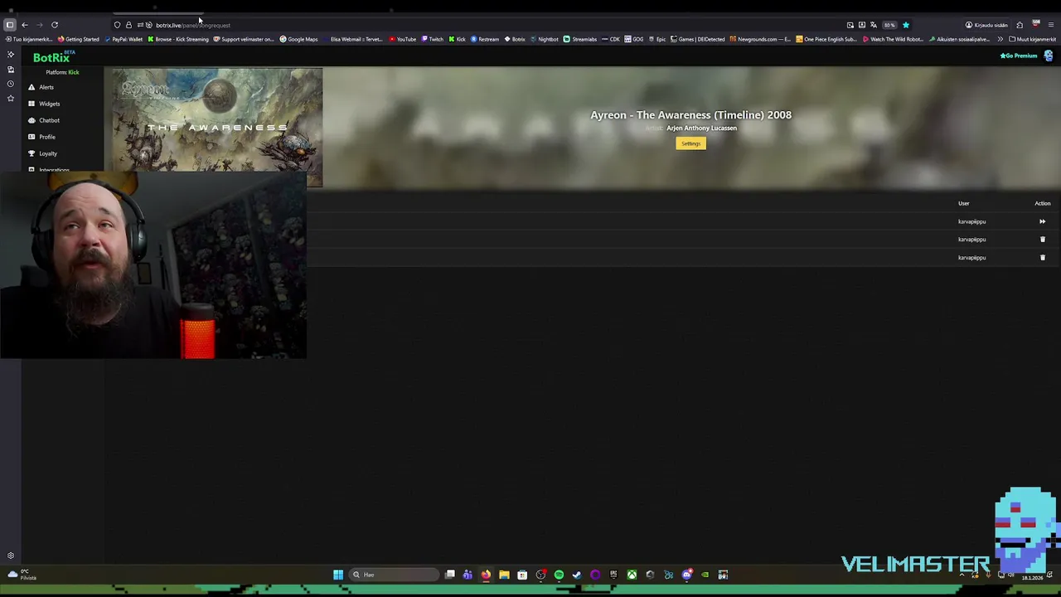
Task: Open Firefox sidebar history clock icon
Action: (x=11, y=84)
